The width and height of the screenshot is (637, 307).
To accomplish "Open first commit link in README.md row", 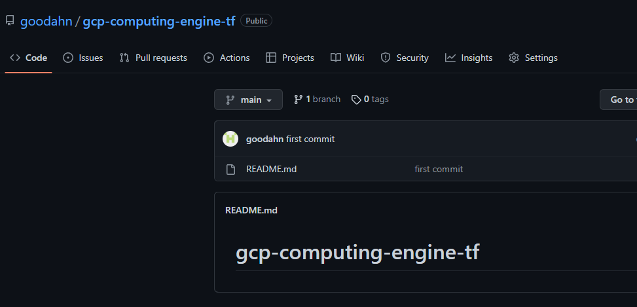I will click(439, 170).
